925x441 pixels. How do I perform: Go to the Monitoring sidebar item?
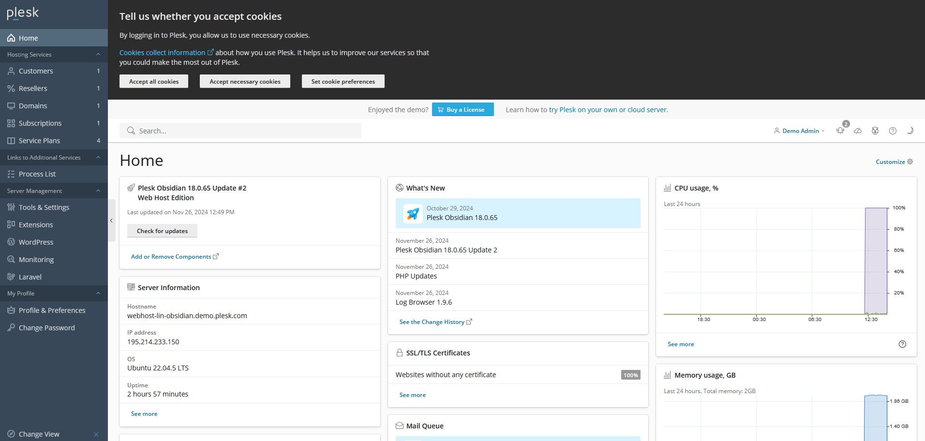pyautogui.click(x=36, y=259)
